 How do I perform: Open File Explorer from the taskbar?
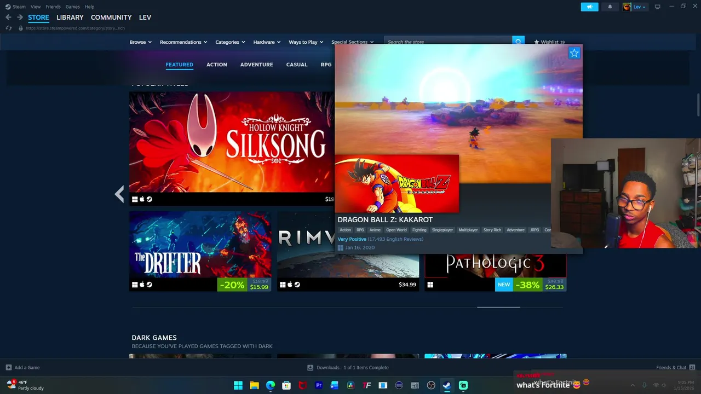(x=254, y=385)
